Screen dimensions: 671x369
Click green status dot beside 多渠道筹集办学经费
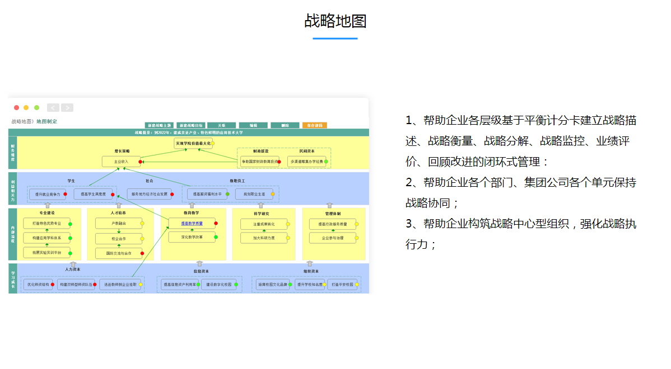[326, 162]
